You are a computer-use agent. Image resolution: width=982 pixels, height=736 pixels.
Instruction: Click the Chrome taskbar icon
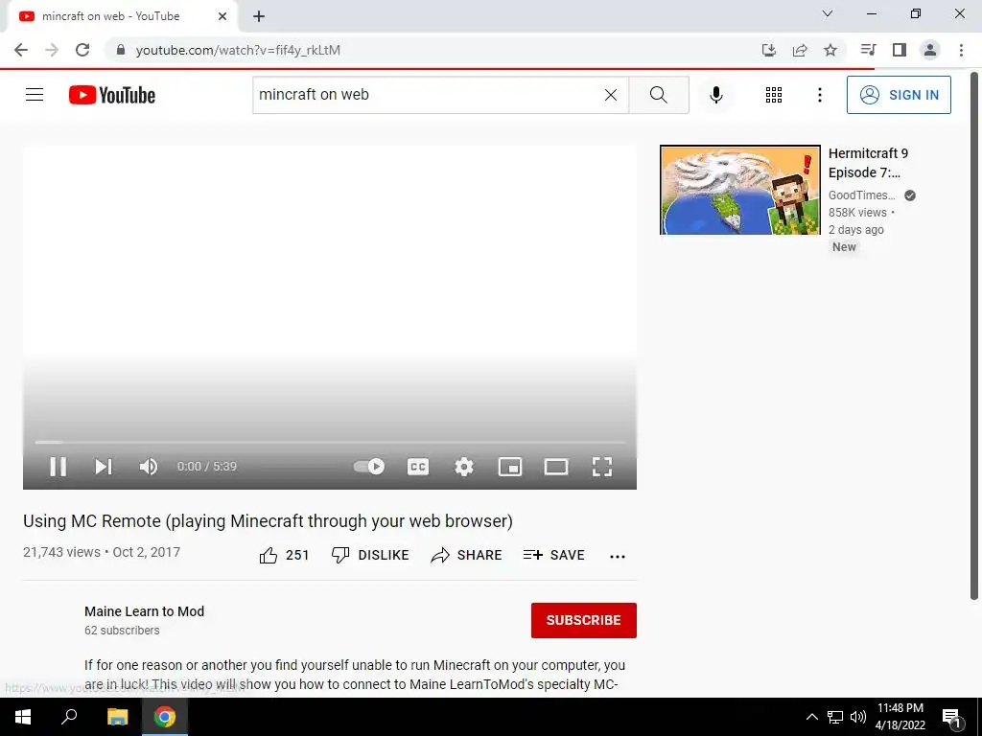[x=165, y=717]
